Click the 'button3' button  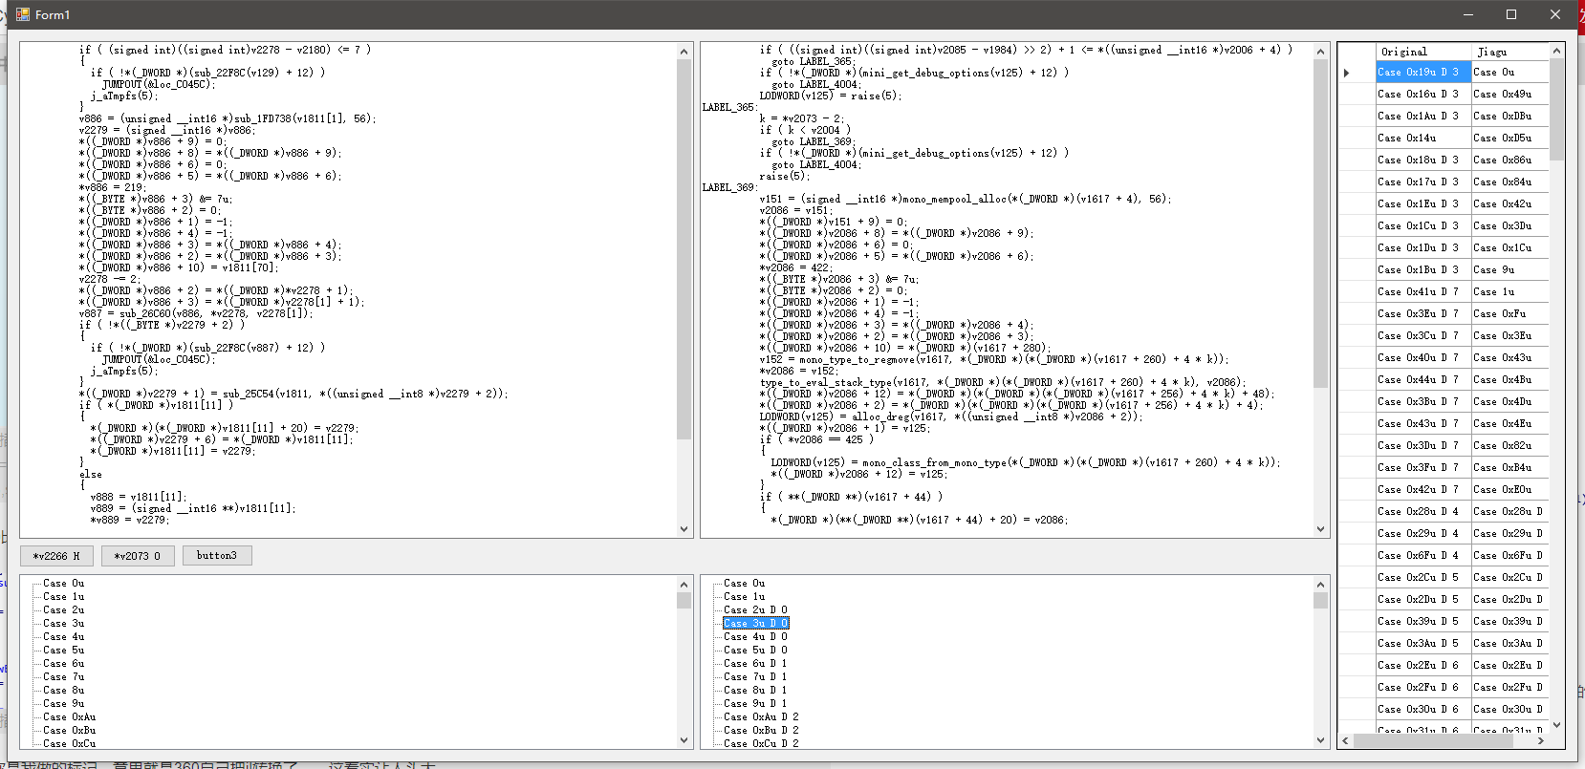pyautogui.click(x=217, y=556)
